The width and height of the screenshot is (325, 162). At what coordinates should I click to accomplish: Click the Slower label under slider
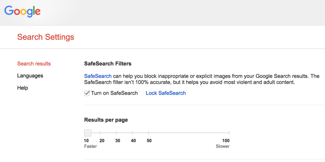223,146
